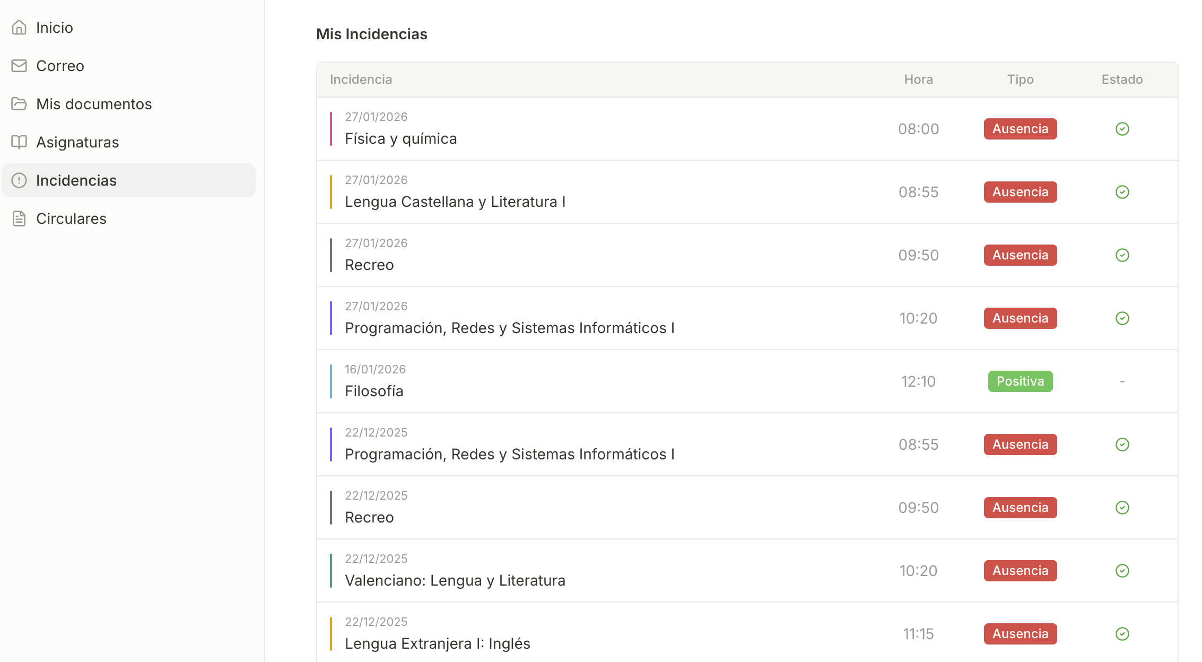Click the Tipo column header
Viewport: 1202px width, 662px height.
tap(1020, 80)
